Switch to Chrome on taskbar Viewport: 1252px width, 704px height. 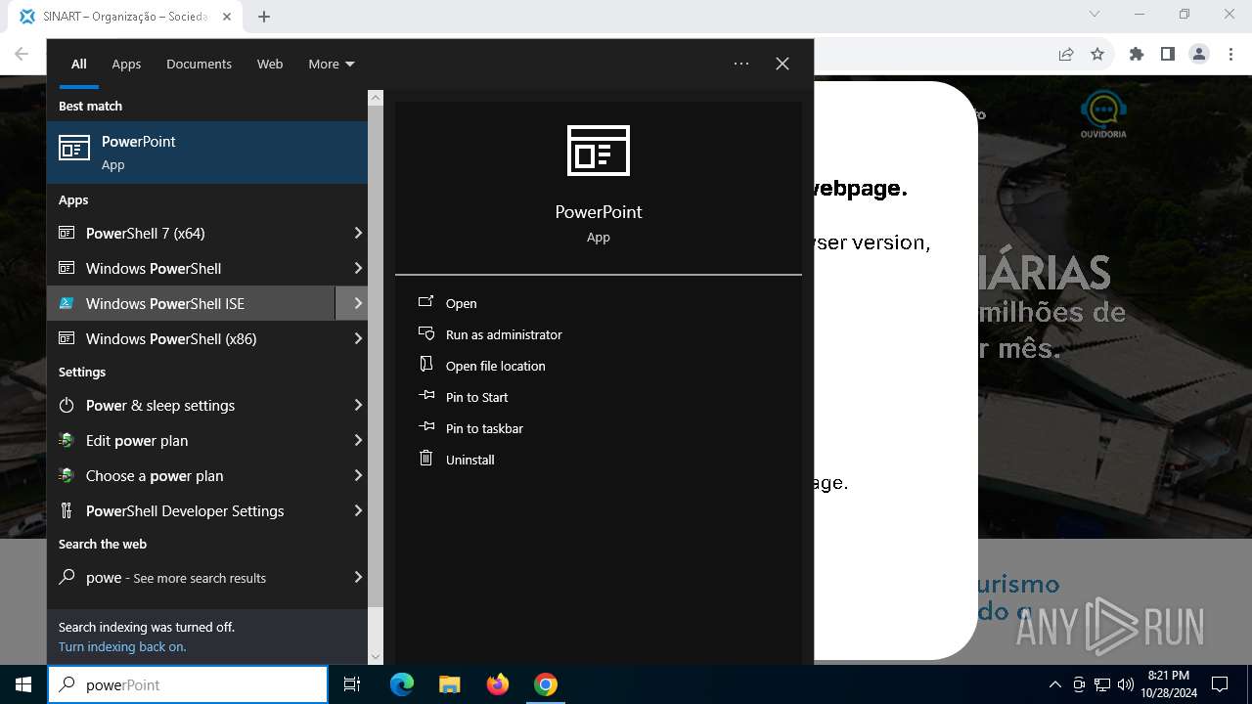546,684
